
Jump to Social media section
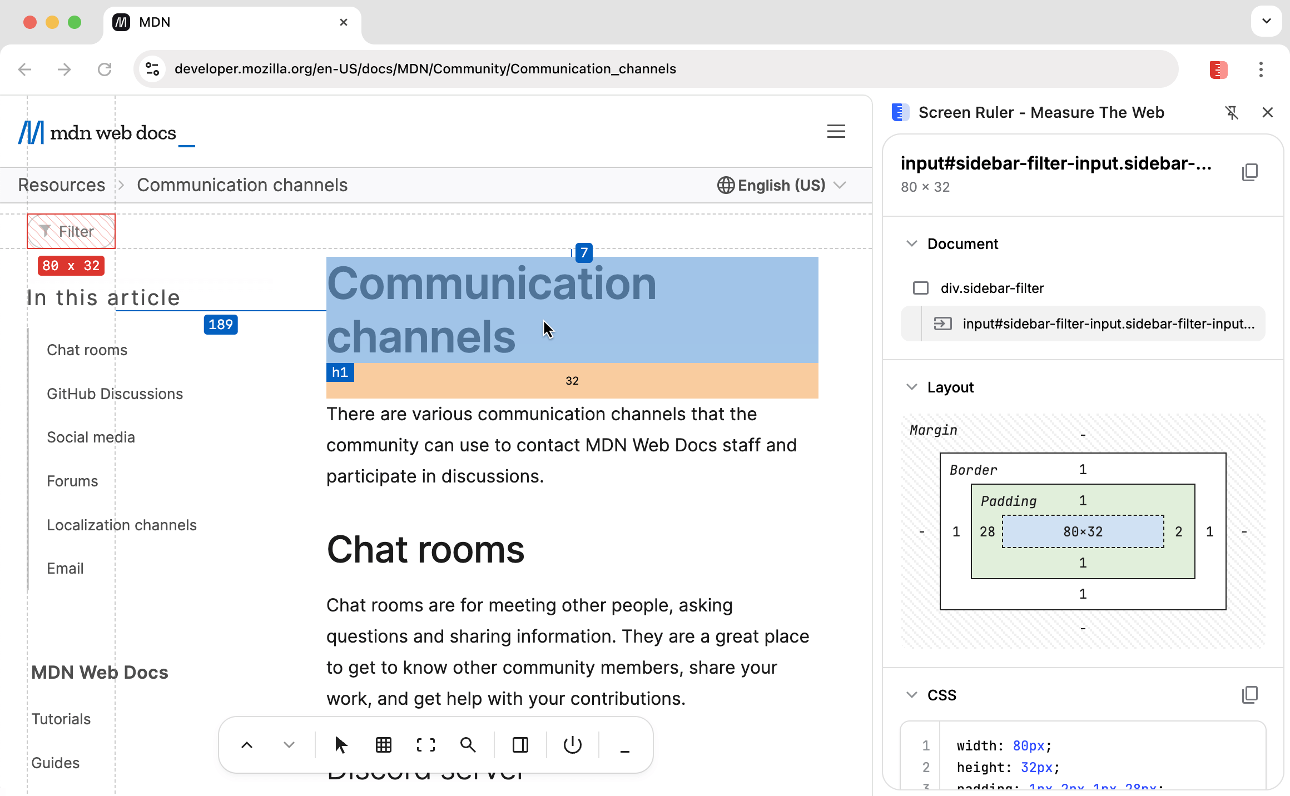(x=91, y=437)
